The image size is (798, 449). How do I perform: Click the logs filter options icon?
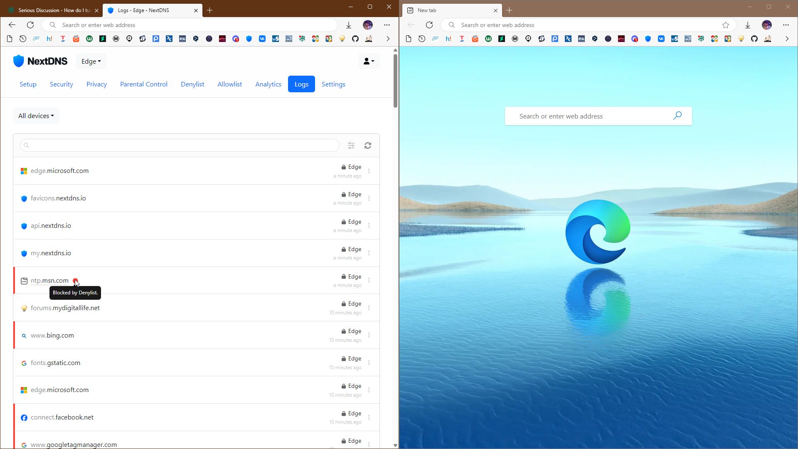[351, 146]
